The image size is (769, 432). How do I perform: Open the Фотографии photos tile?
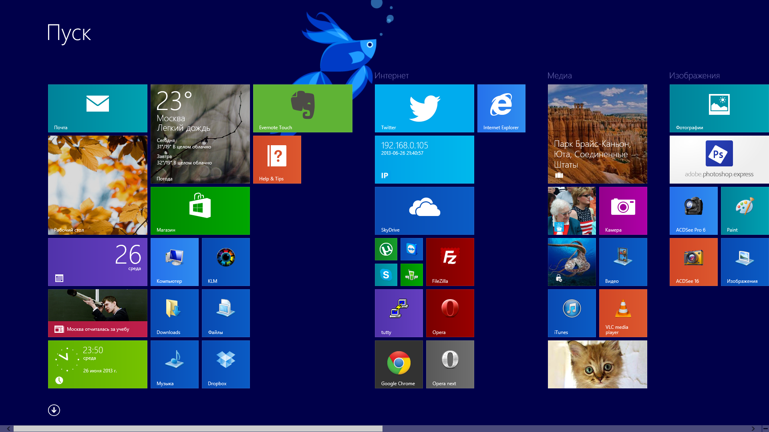tap(719, 108)
